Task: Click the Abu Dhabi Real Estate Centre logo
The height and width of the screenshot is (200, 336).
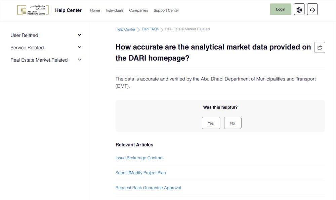Action: click(33, 10)
